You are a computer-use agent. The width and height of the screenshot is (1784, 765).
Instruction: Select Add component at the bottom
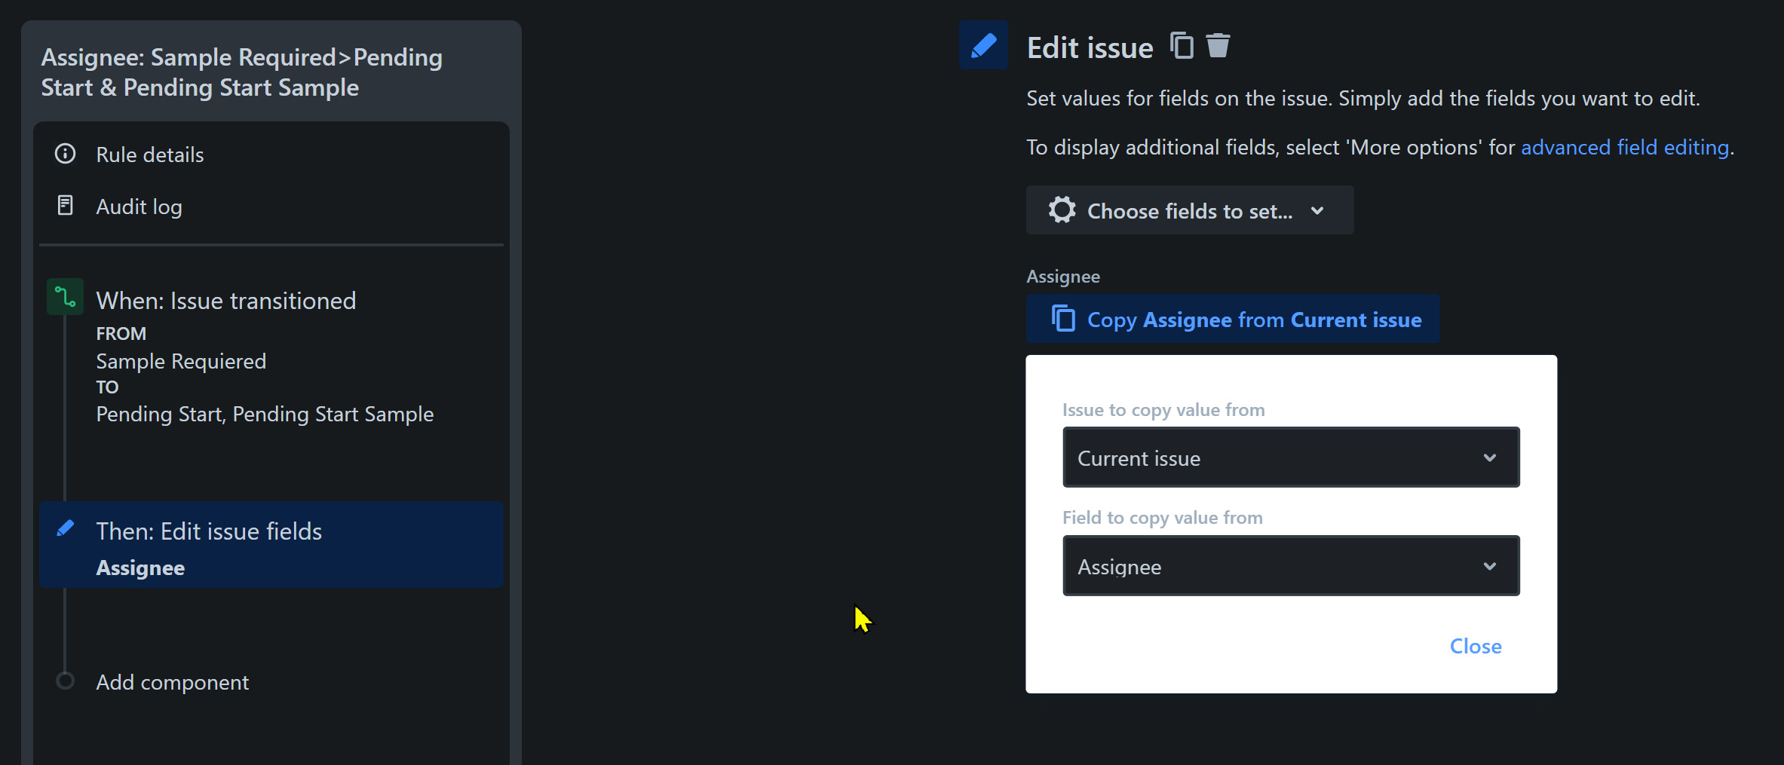pos(172,682)
